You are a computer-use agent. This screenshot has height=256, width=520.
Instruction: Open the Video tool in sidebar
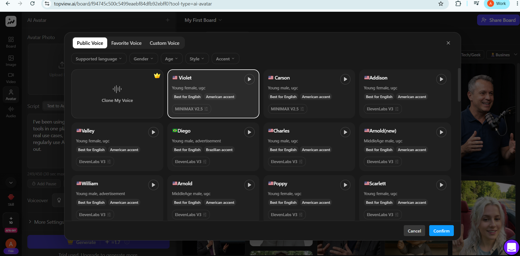[11, 78]
